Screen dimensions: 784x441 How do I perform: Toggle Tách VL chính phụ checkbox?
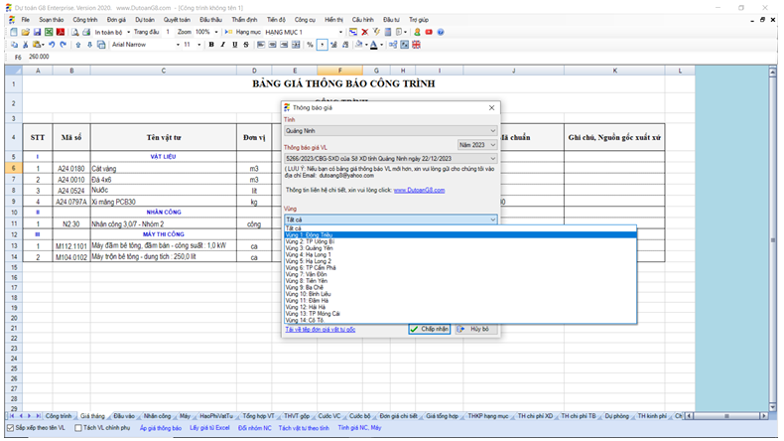[78, 428]
